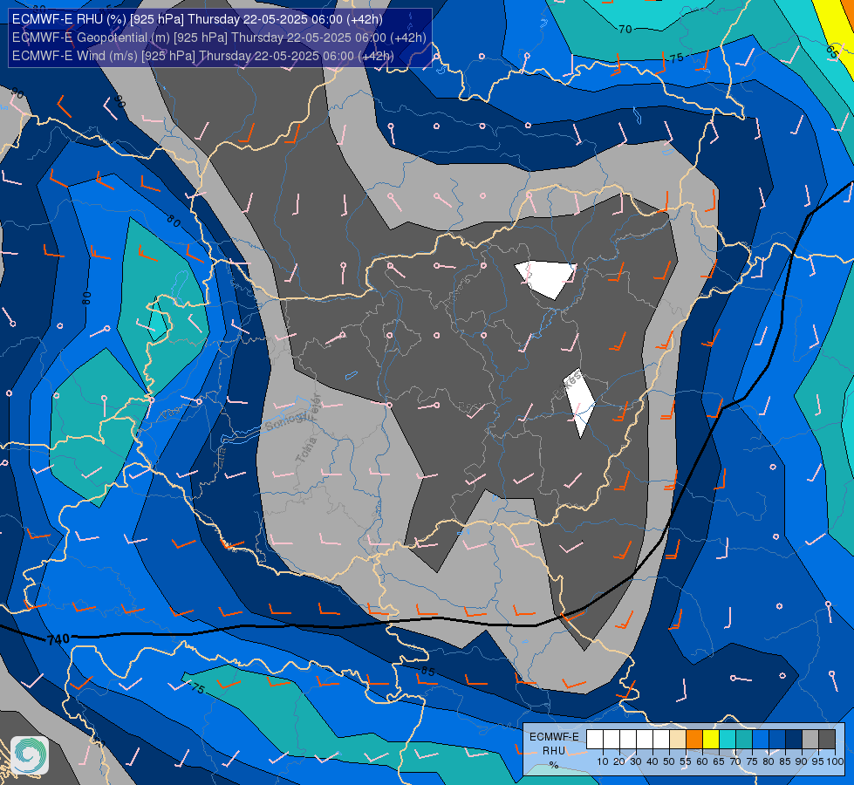The width and height of the screenshot is (854, 785).
Task: Pick the navy 85–90 legend swatch
Action: point(794,740)
